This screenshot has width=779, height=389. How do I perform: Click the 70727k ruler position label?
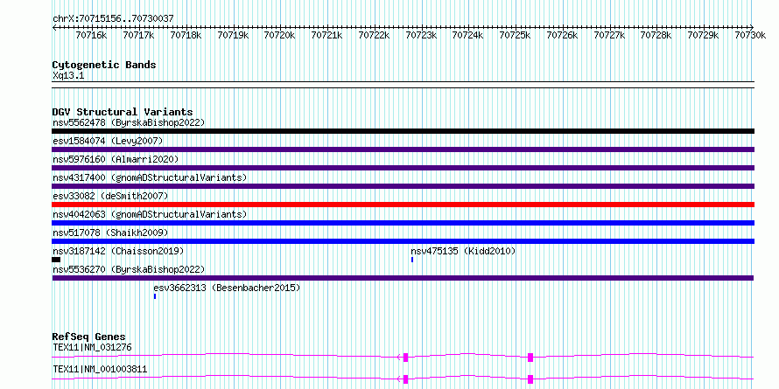(x=609, y=35)
